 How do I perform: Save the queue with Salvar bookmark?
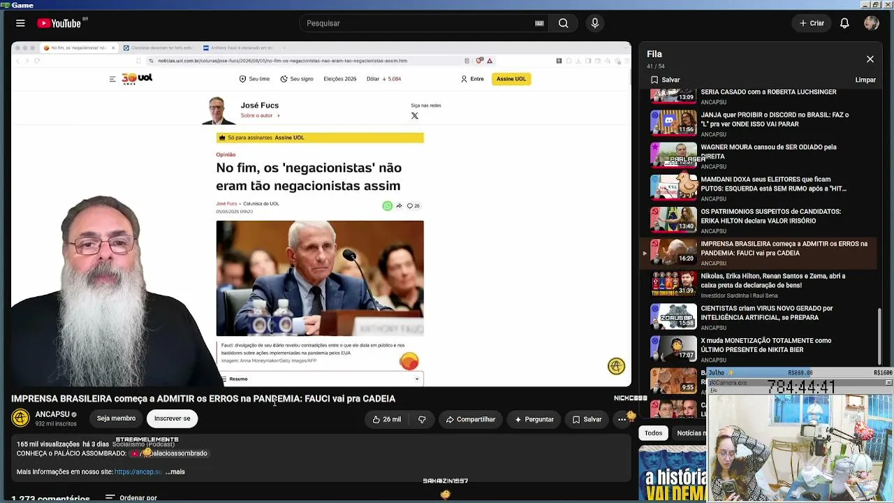(x=665, y=80)
